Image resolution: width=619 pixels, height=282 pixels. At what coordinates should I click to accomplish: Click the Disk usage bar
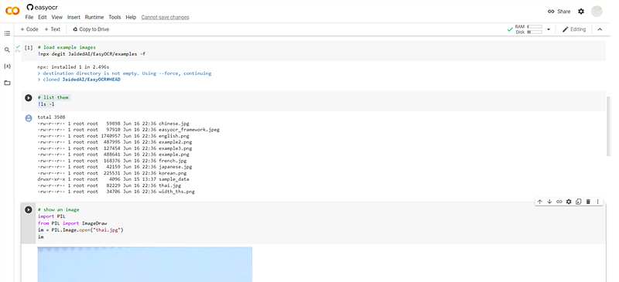click(535, 32)
